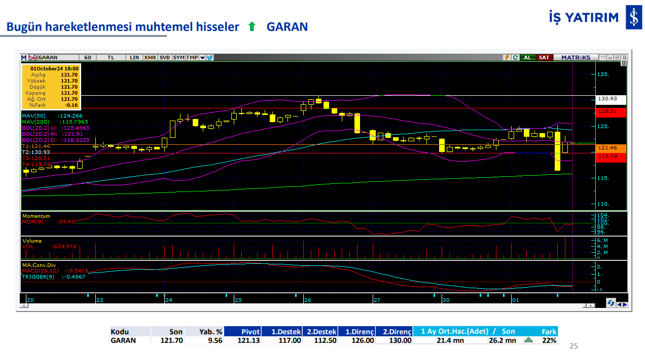Viewport: 645px width, 353px height.
Task: Toggle the LIN scale mode
Action: click(134, 57)
